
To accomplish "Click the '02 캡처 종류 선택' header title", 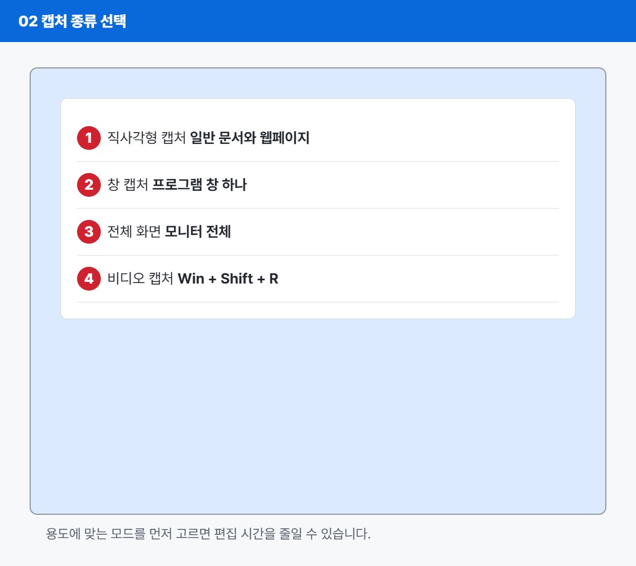I will 72,21.
